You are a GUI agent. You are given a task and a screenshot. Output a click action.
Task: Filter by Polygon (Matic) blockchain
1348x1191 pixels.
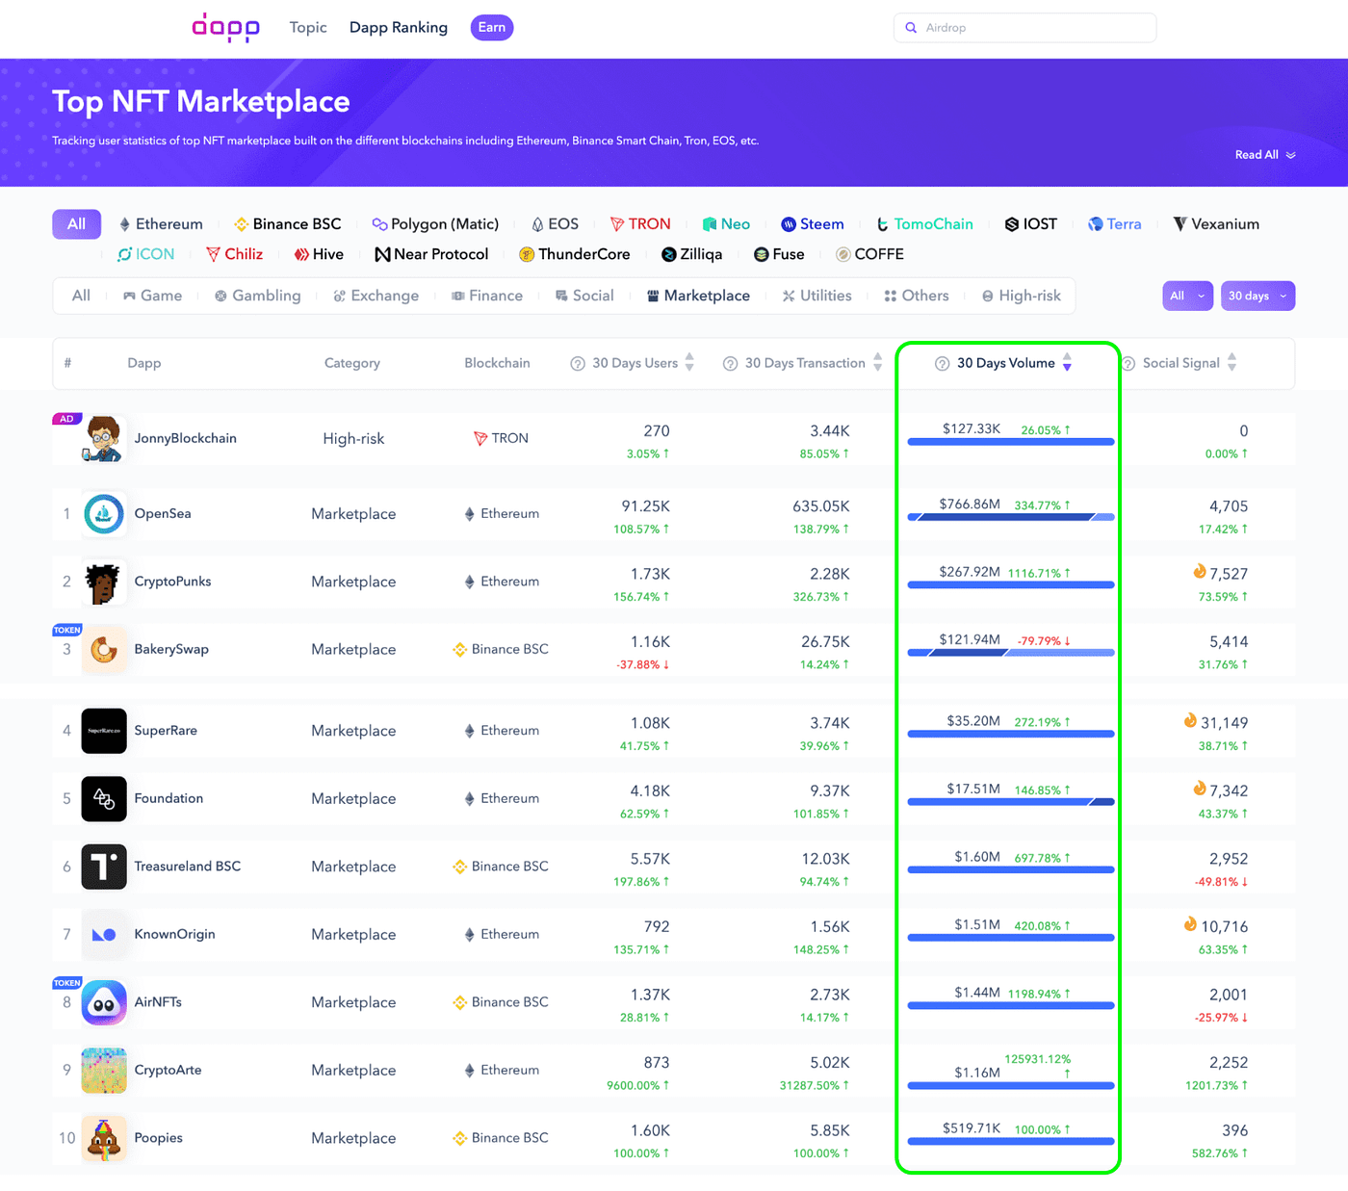pos(435,224)
